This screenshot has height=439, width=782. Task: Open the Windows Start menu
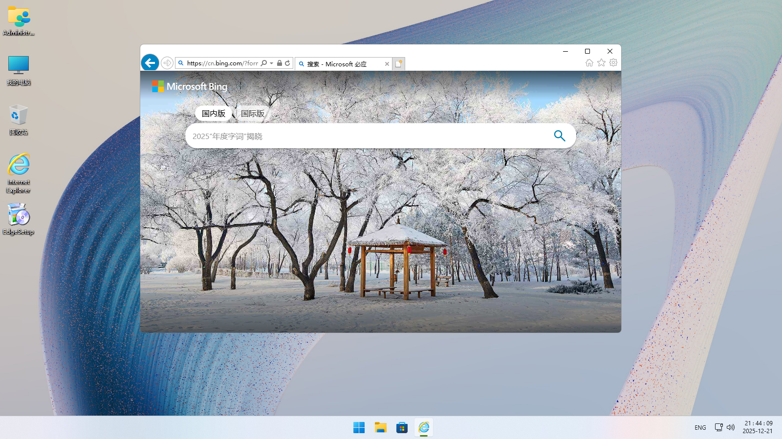point(359,428)
